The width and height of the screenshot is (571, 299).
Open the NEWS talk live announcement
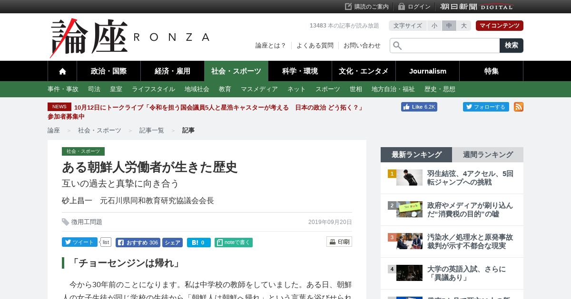click(206, 112)
